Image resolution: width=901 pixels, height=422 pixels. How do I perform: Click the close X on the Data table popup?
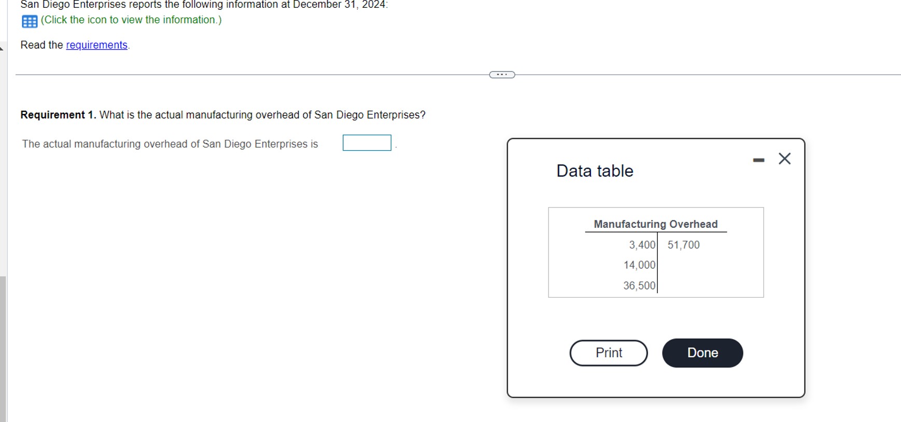(784, 159)
